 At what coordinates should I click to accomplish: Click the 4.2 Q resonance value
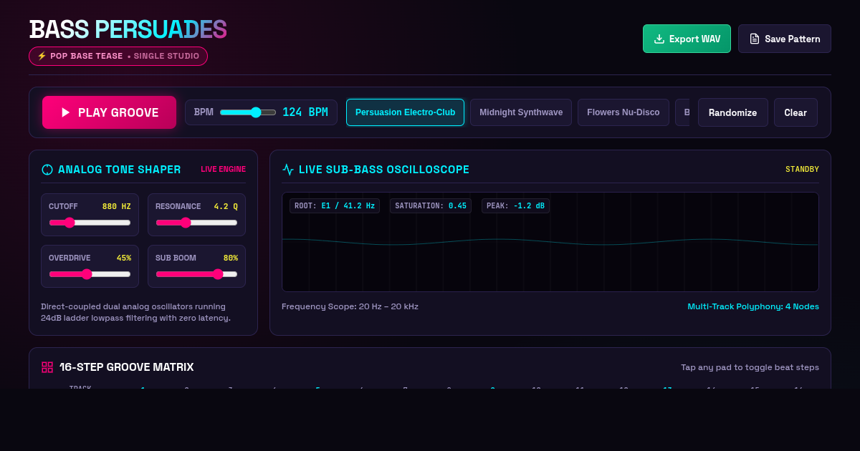coord(226,206)
